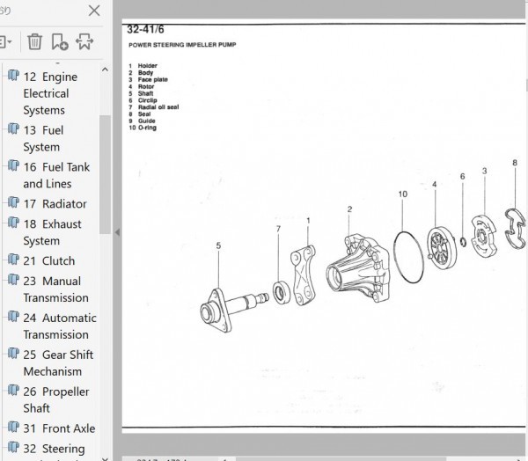This screenshot has width=528, height=461.
Task: Click the 32 Steering bookmark icon
Action: 13,447
